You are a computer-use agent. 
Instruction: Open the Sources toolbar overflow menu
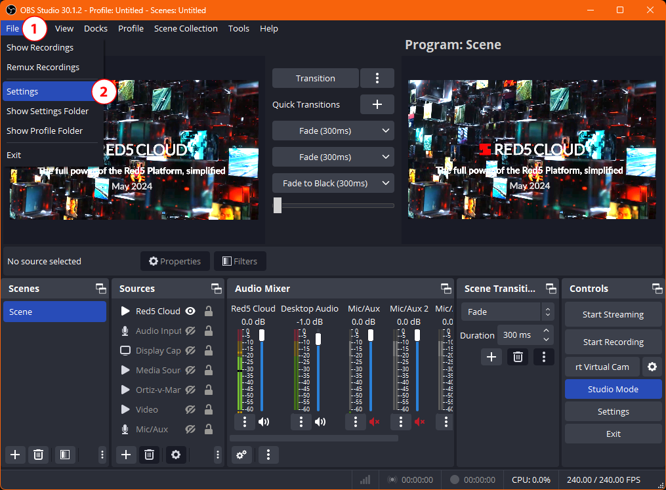[x=218, y=455]
